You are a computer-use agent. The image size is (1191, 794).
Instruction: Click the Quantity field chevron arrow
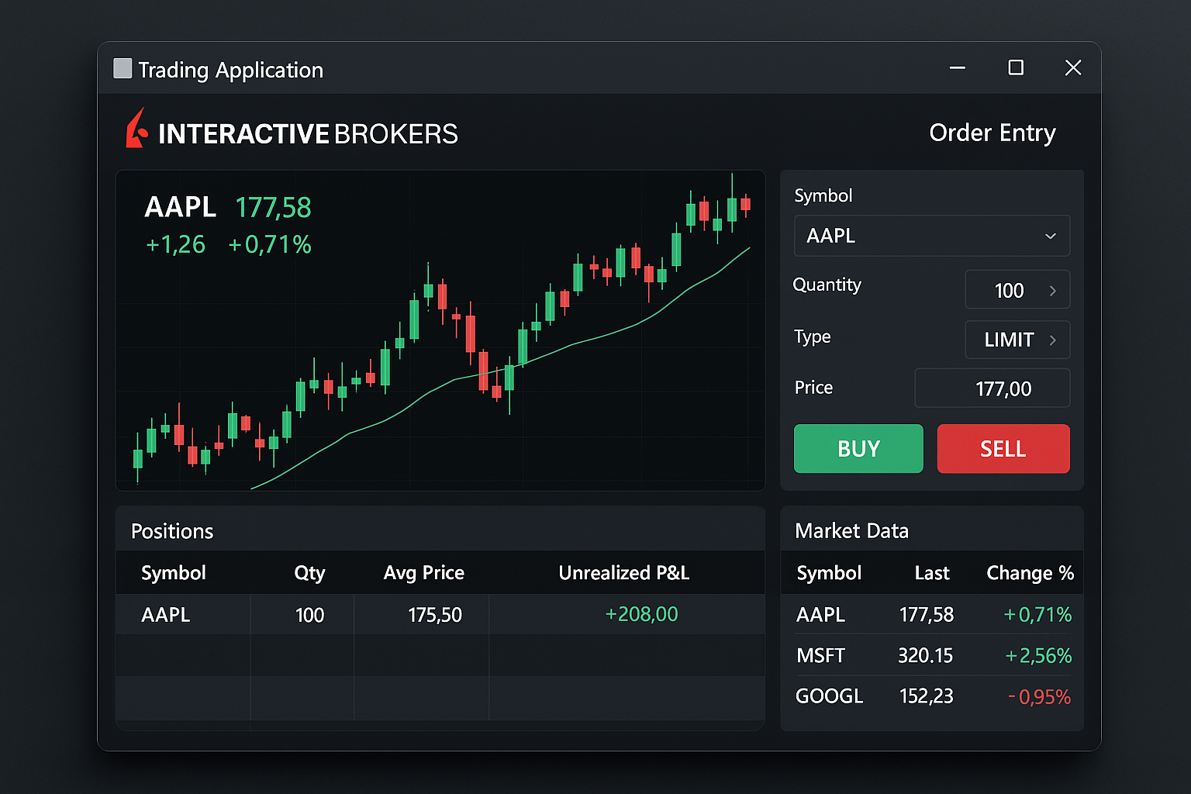(x=1052, y=291)
